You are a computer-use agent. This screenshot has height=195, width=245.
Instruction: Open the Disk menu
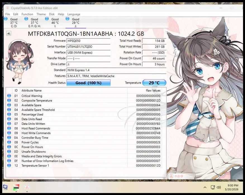(x=52, y=14)
